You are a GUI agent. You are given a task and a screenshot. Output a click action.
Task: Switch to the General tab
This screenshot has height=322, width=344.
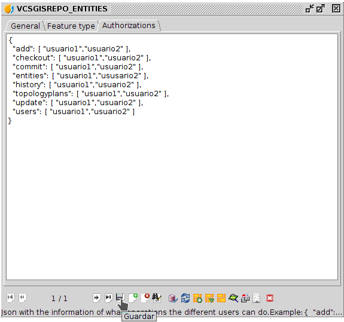(x=25, y=26)
